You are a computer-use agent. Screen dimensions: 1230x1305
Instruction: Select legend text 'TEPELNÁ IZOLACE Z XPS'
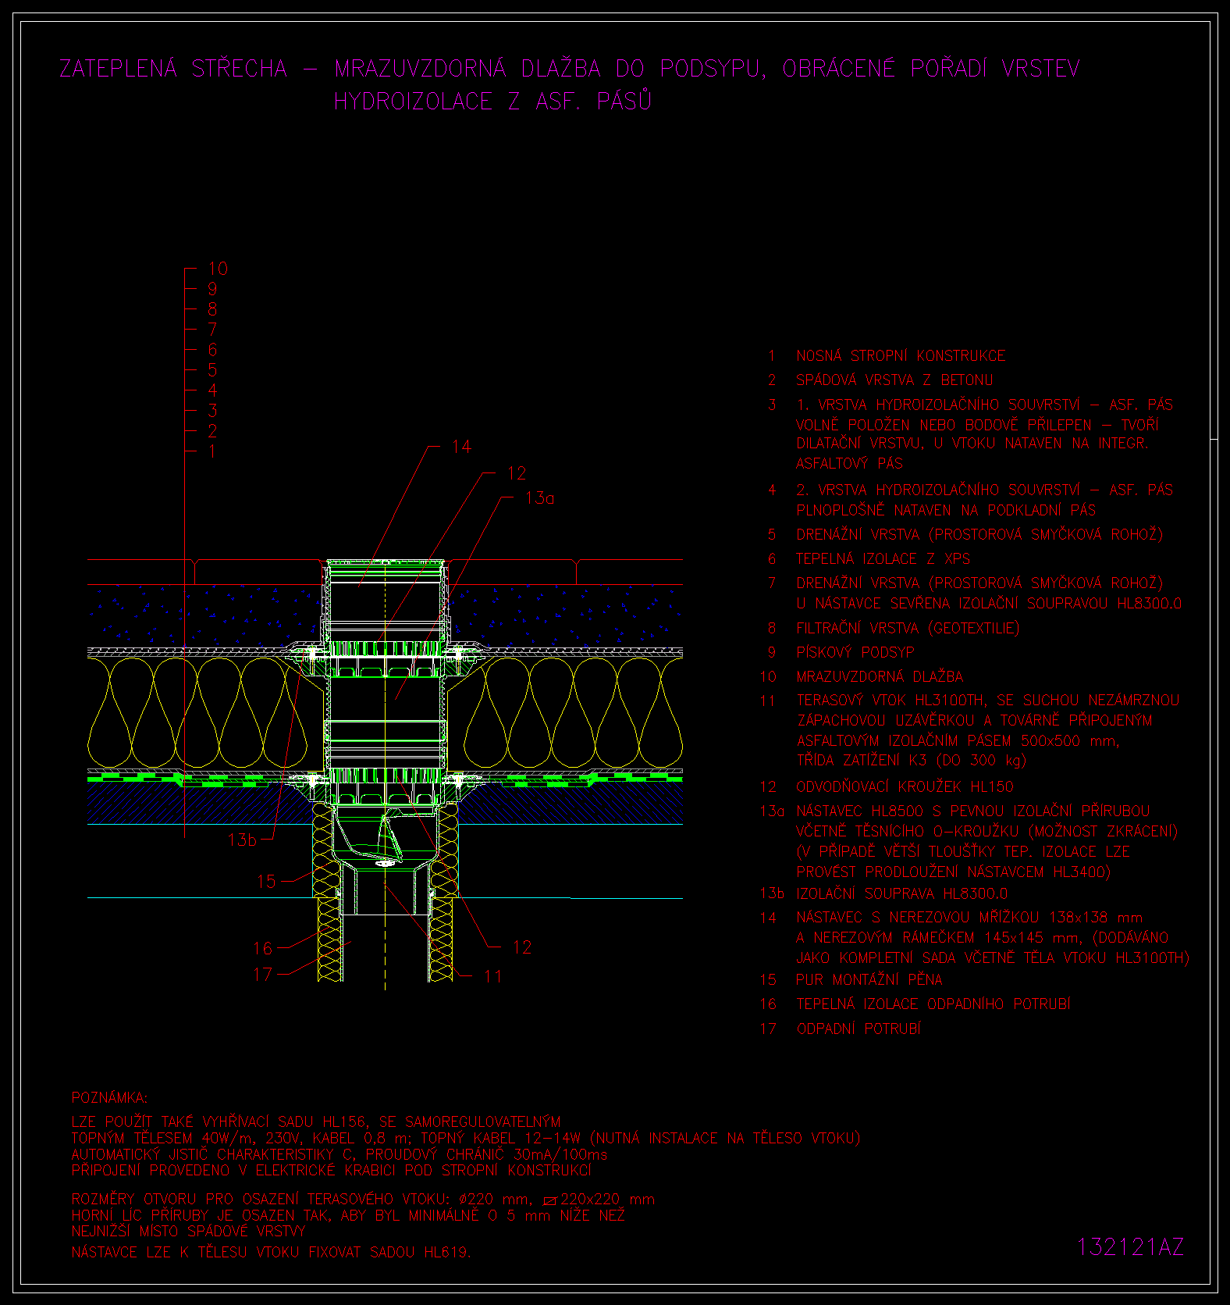(x=883, y=559)
